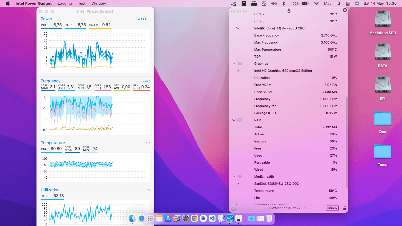
Task: Open the Doc folder on desktop
Action: [x=383, y=119]
